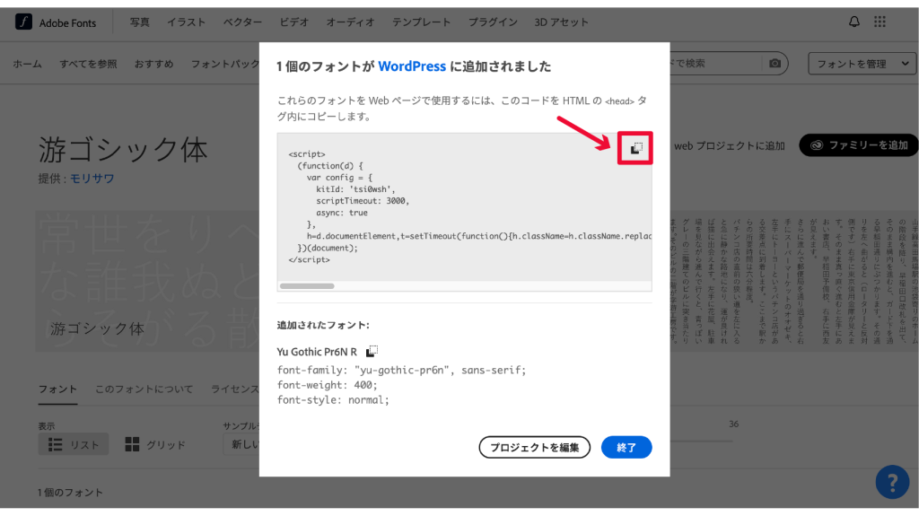919x516 pixels.
Task: Click the 1個のフォント count text
Action: [x=70, y=493]
